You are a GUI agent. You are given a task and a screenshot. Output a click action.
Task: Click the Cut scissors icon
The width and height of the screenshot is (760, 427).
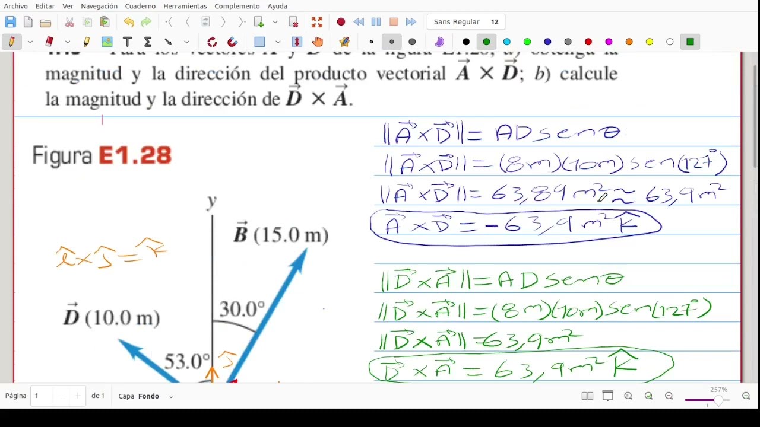69,22
